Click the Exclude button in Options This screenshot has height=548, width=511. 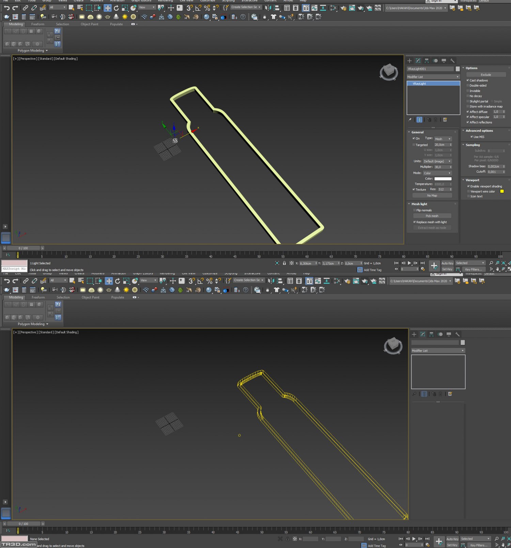[x=486, y=75]
